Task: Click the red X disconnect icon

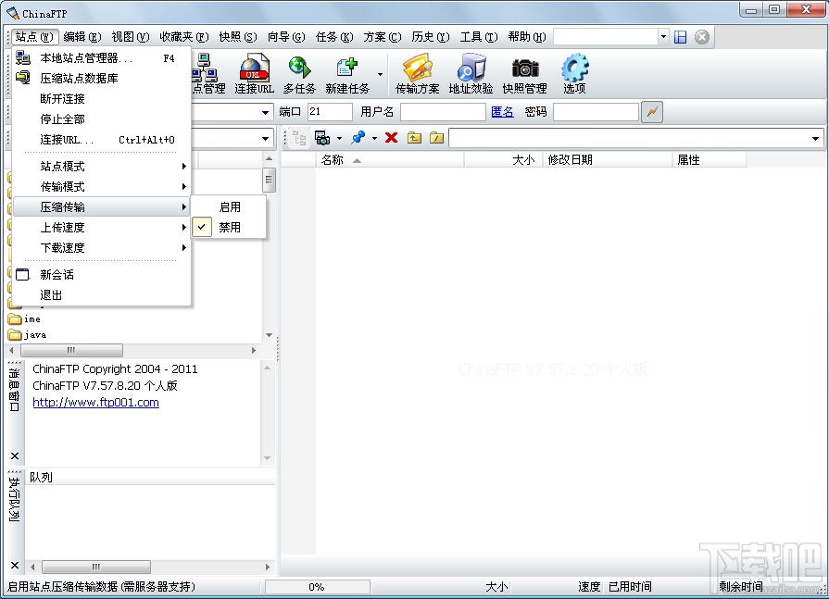Action: pyautogui.click(x=390, y=138)
